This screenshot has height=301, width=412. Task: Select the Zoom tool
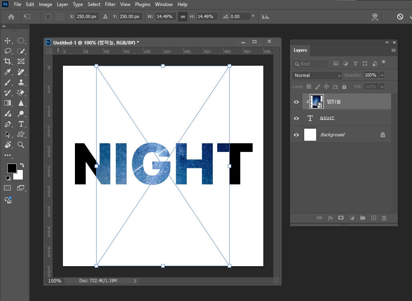coord(21,145)
